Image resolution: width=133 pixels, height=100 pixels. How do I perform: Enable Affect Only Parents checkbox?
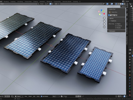click(116, 28)
